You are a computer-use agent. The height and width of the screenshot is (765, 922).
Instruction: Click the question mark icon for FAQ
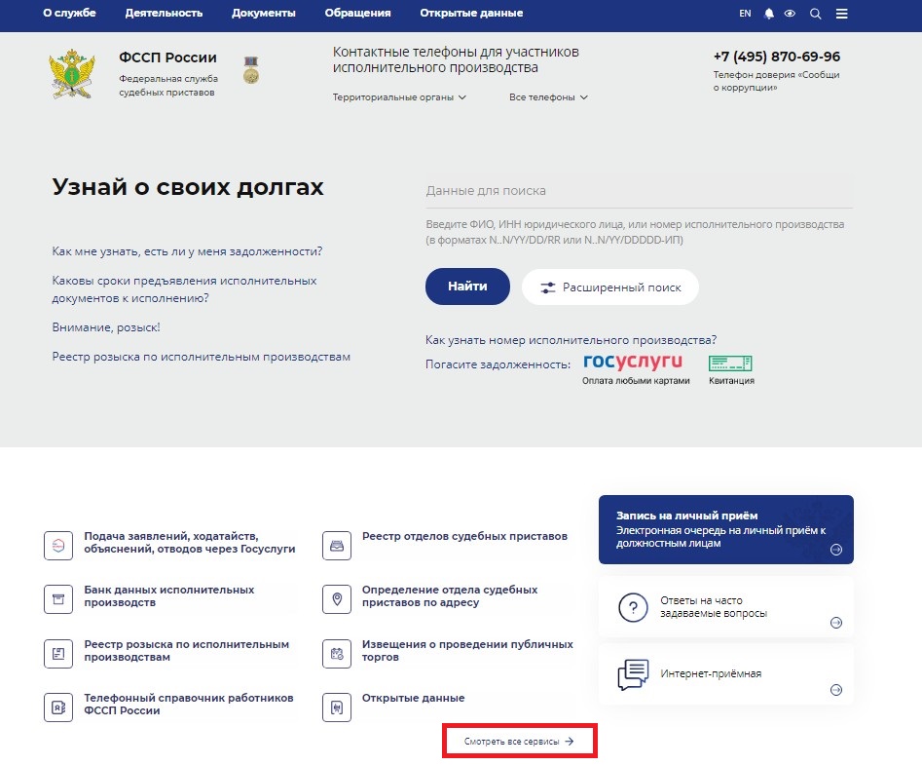633,608
